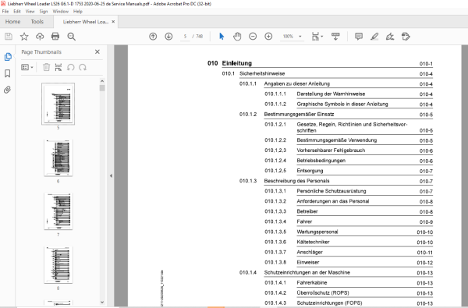Choose the Selection arrow tool

[x=222, y=37]
